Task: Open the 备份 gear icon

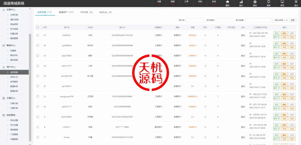Action: pyautogui.click(x=255, y=3)
